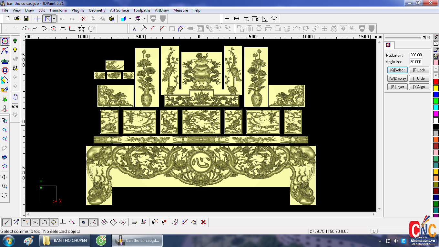Toggle the intersection snap button
The width and height of the screenshot is (439, 247).
[35, 222]
